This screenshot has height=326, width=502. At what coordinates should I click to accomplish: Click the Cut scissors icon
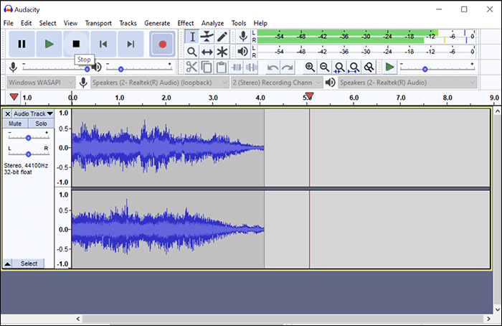pos(191,67)
